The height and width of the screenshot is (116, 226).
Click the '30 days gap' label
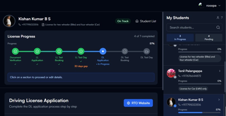(81, 66)
